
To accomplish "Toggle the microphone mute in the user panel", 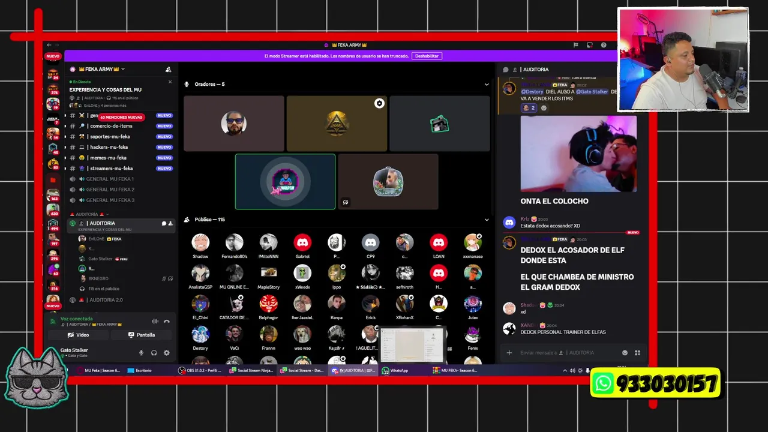I will pos(142,353).
